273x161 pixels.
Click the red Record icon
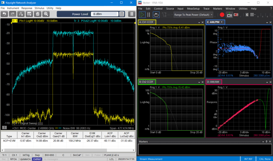click(222, 15)
